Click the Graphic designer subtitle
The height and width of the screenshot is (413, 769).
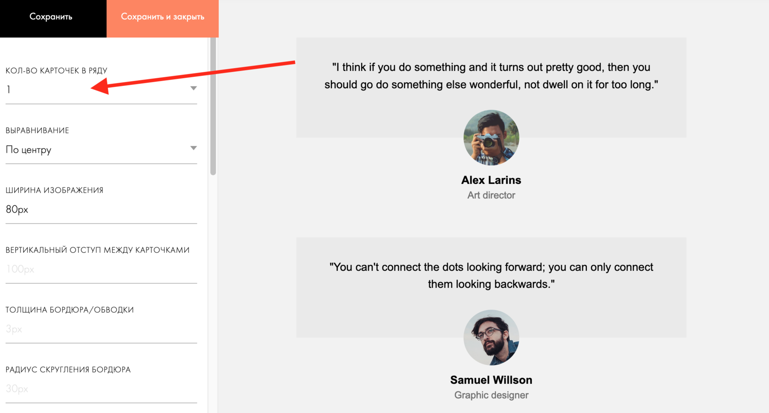[x=491, y=395]
